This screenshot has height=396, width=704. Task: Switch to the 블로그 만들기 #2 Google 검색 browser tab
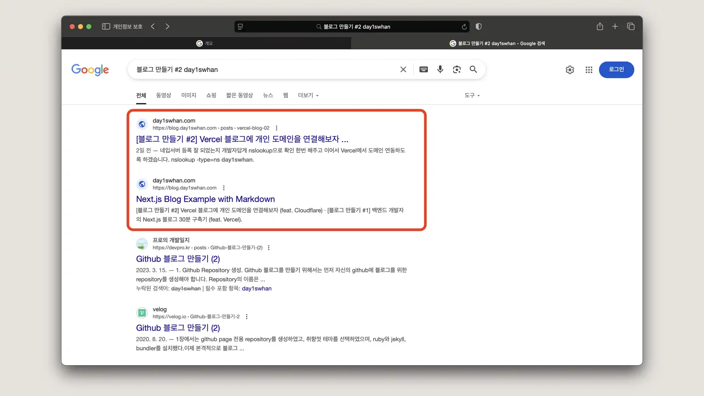pos(497,43)
